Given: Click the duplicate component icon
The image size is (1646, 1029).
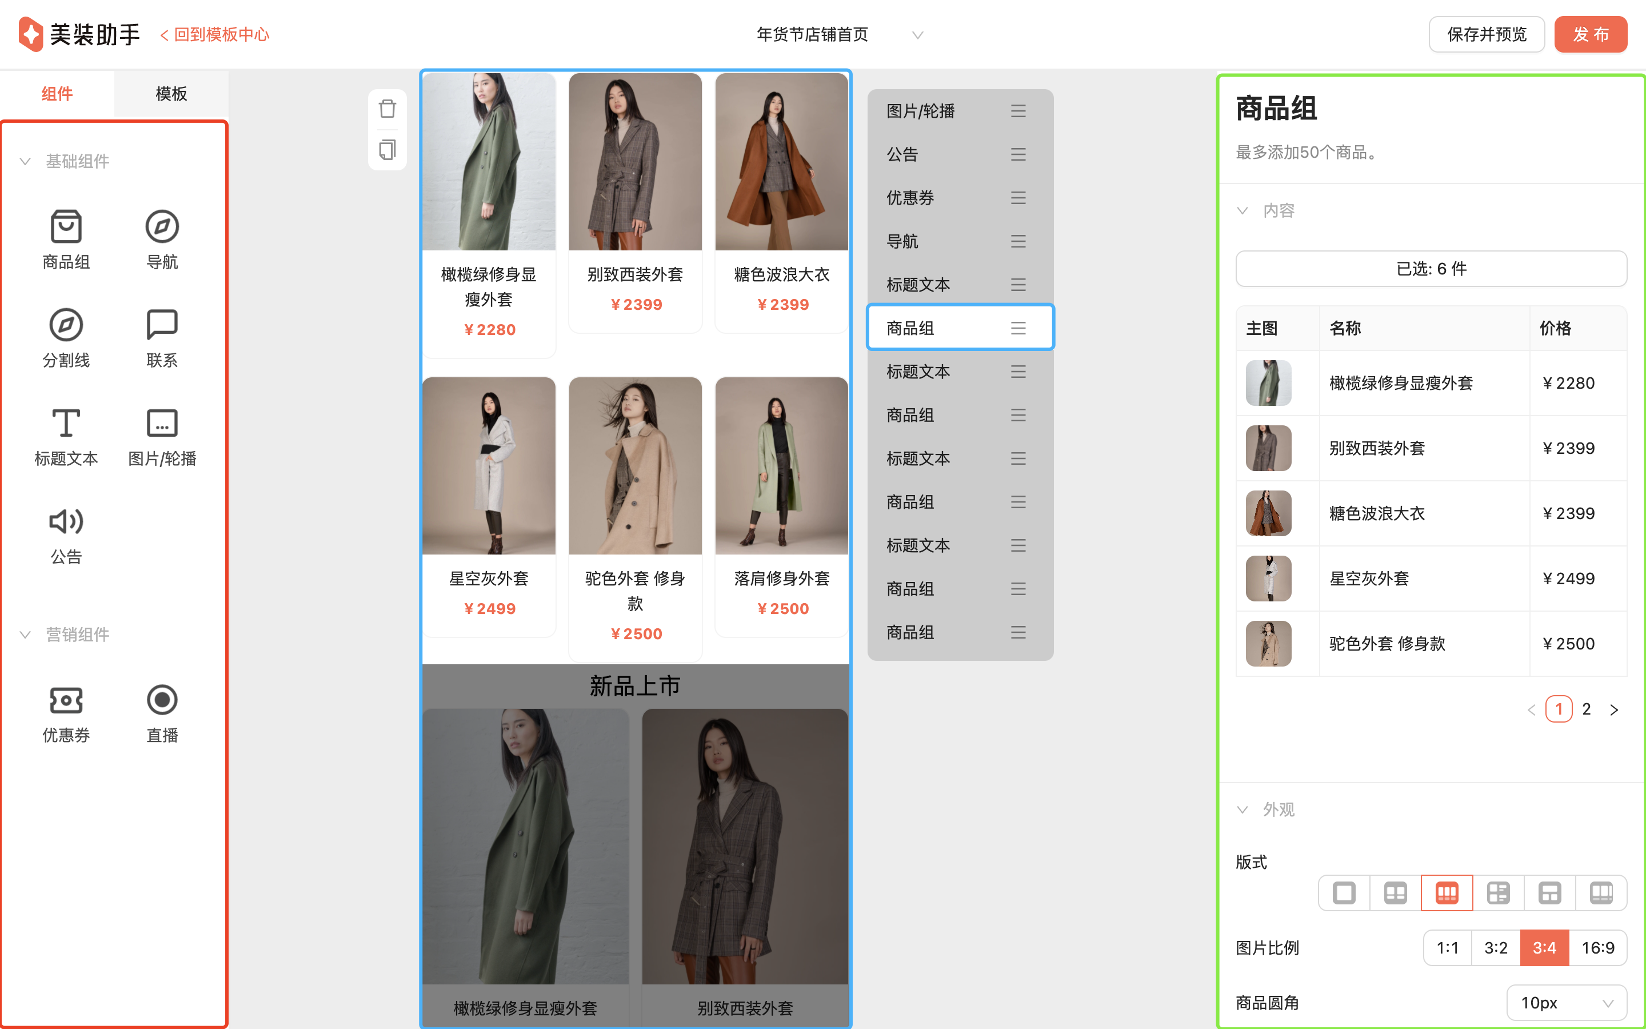Looking at the screenshot, I should point(387,150).
